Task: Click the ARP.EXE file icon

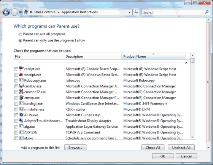Action: tap(21, 132)
